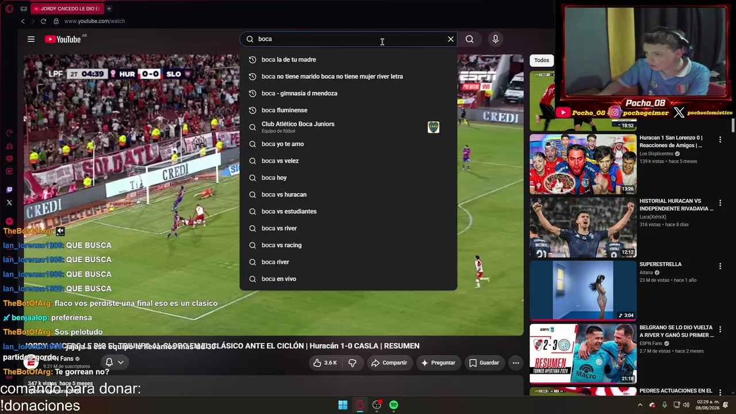The height and width of the screenshot is (414, 736).
Task: View site security padlock information
Action: tap(56, 21)
